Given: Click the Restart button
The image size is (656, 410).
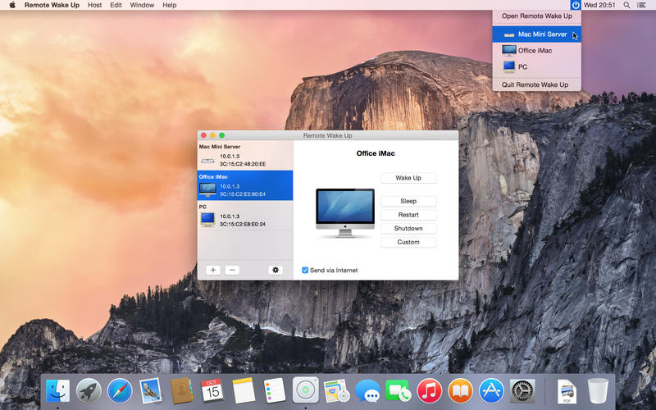Looking at the screenshot, I should click(408, 215).
